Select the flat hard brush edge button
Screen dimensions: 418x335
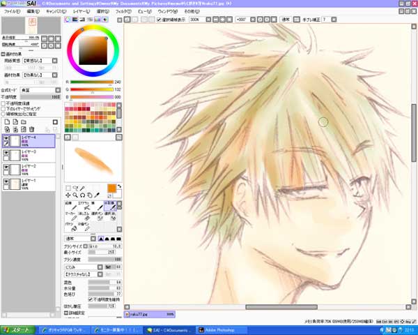click(118, 239)
